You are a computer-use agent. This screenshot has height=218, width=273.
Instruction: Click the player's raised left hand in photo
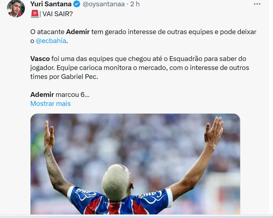click(49, 135)
